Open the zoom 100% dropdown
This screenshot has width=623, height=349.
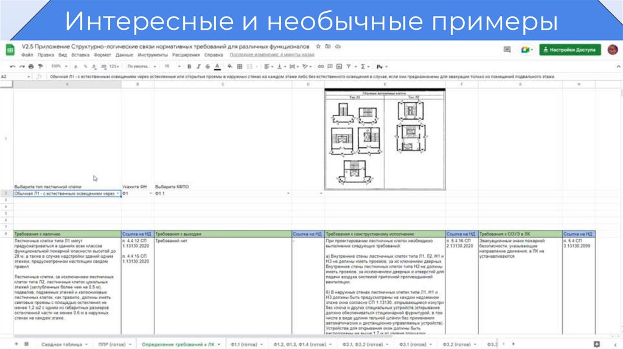(59, 67)
